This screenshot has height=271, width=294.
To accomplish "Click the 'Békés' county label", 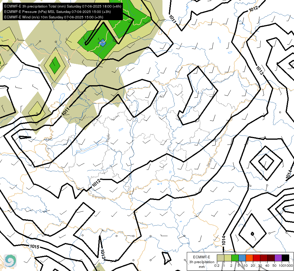I will pos(210,162).
